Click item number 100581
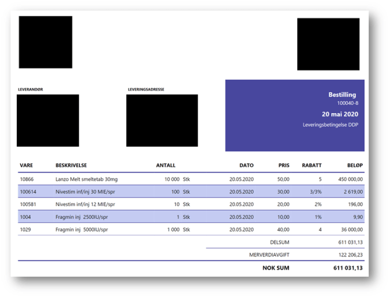Screen dimensions: 390x298 (x=29, y=204)
